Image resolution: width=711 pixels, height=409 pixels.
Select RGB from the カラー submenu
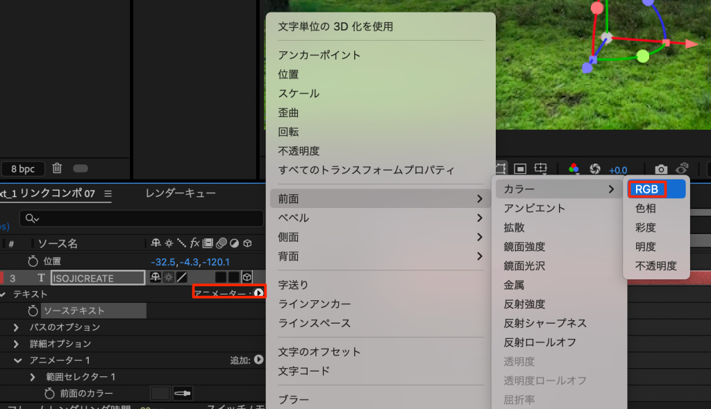point(646,189)
